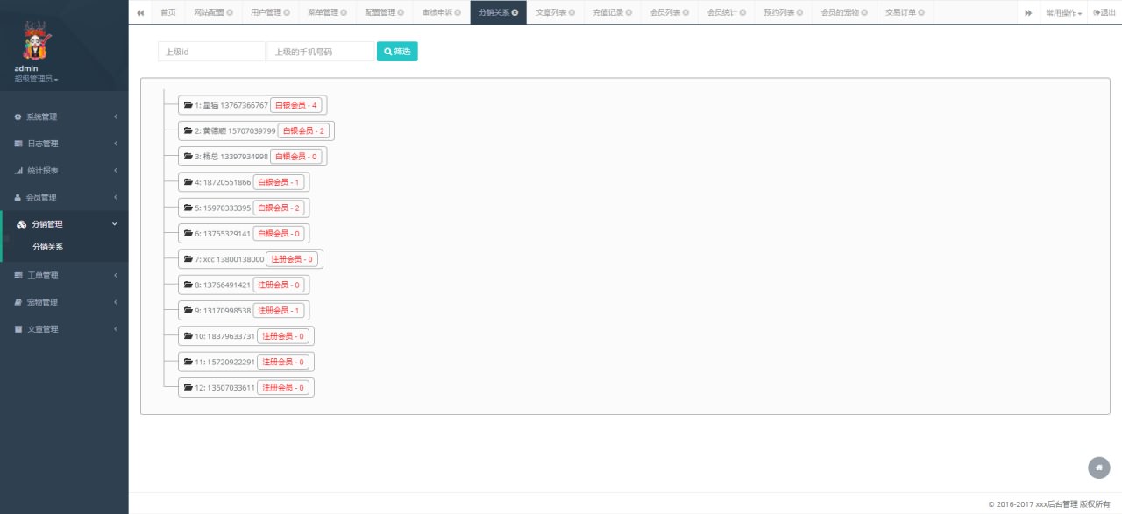Close the 网站配置 tab
Screen dimensions: 1122x514
pyautogui.click(x=230, y=12)
